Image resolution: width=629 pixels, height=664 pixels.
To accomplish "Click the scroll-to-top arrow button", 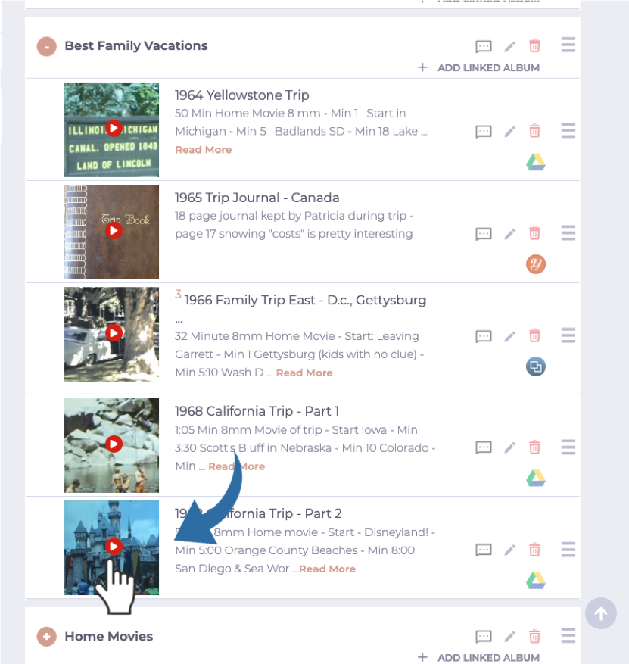I will coord(601,613).
